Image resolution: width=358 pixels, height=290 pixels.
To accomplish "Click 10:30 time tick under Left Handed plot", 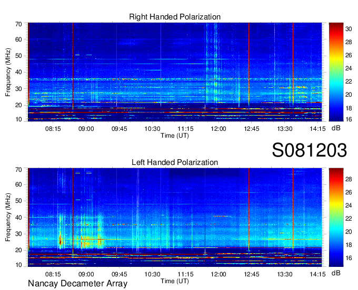I will [x=152, y=274].
